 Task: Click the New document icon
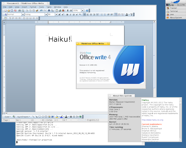(x=6, y=10)
